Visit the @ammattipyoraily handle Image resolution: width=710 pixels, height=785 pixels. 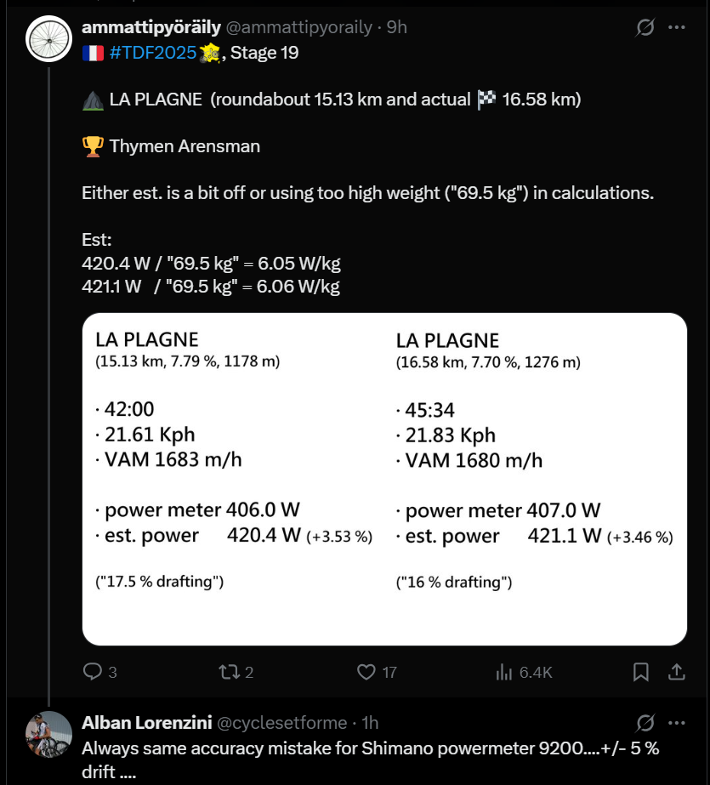(x=298, y=27)
